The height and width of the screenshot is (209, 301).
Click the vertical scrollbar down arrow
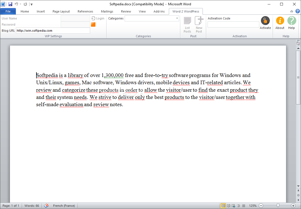pos(298,186)
